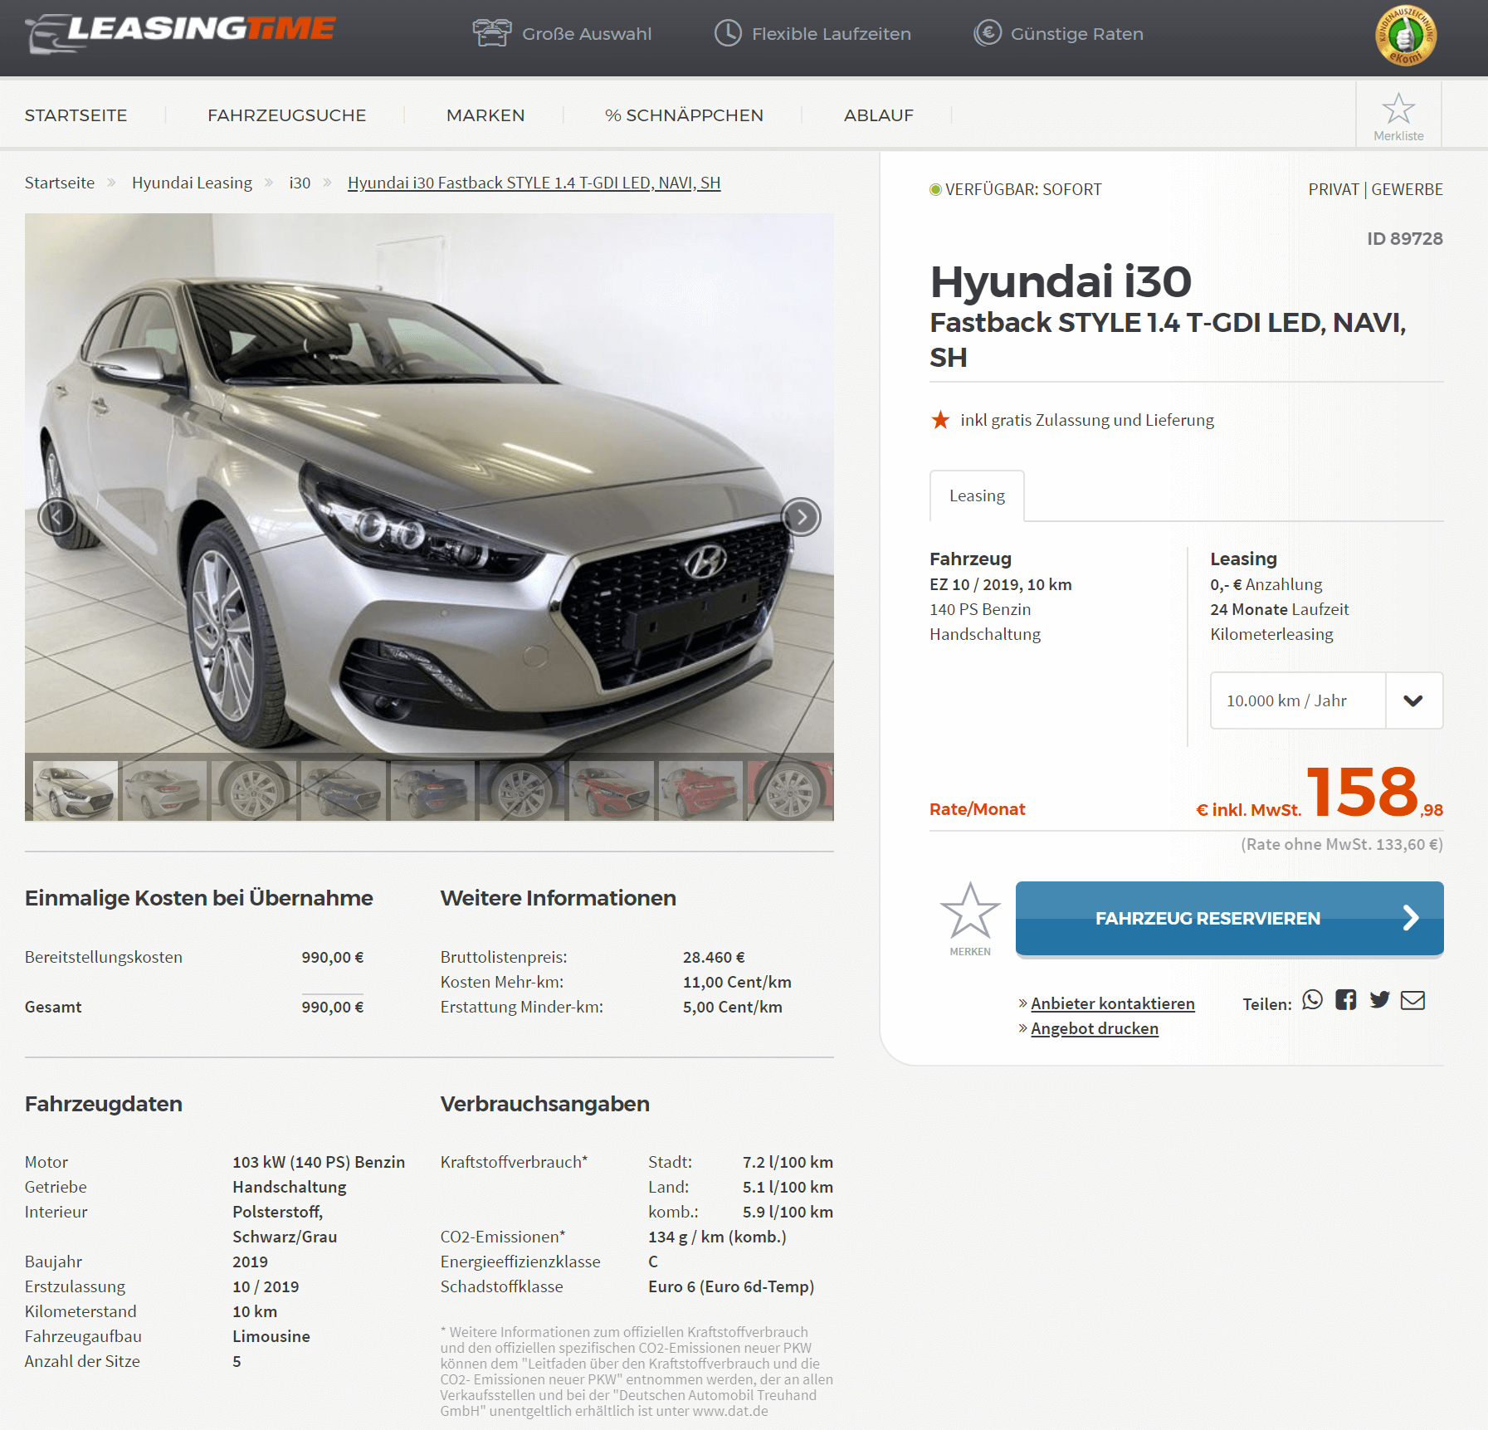Click the arrow on Fahrzeug Reservieren button

[x=1410, y=918]
